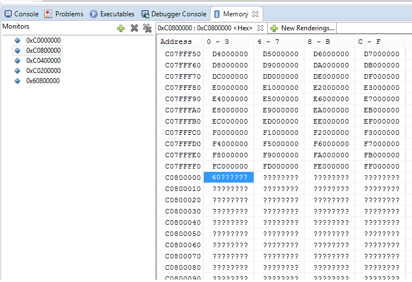This screenshot has height=282, width=412.
Task: Click memory cell E3000000
Action: point(381,88)
